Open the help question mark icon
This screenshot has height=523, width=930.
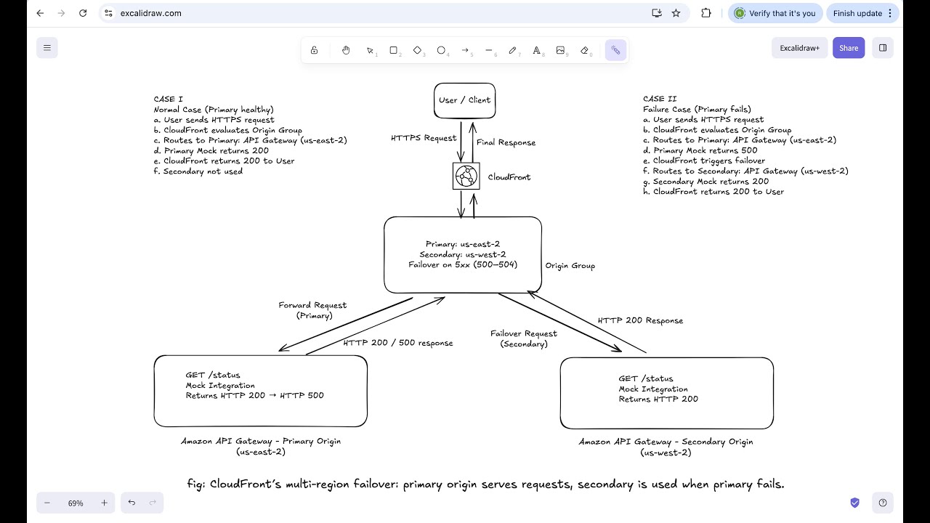pos(883,503)
